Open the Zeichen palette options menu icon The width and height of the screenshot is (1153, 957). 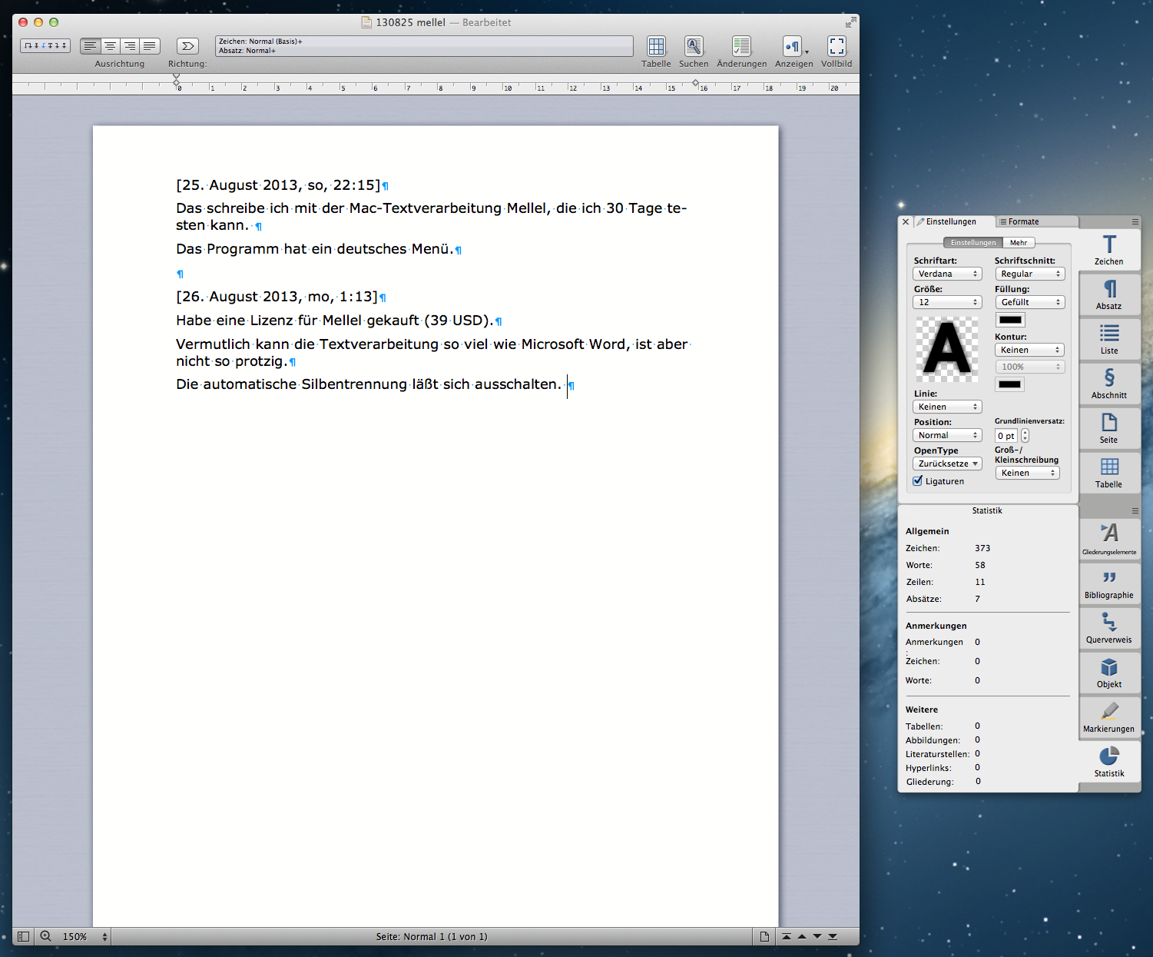click(x=1135, y=221)
